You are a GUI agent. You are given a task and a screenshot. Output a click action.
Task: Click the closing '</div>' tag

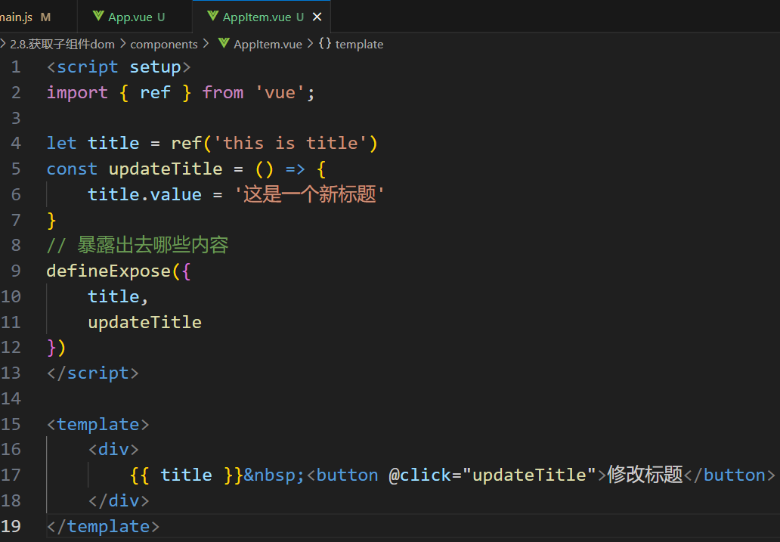(119, 500)
